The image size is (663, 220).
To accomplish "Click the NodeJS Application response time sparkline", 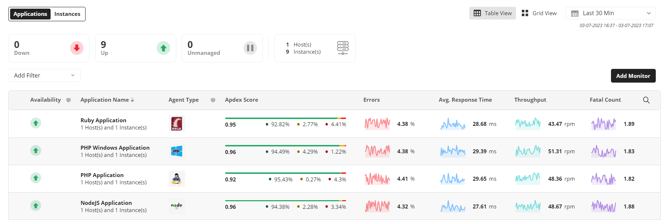I will pyautogui.click(x=453, y=206).
